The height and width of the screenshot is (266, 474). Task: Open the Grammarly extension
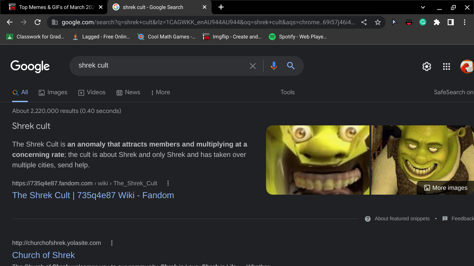pyautogui.click(x=423, y=22)
